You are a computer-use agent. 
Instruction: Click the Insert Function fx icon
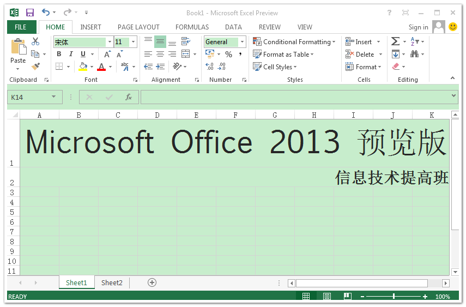(129, 97)
